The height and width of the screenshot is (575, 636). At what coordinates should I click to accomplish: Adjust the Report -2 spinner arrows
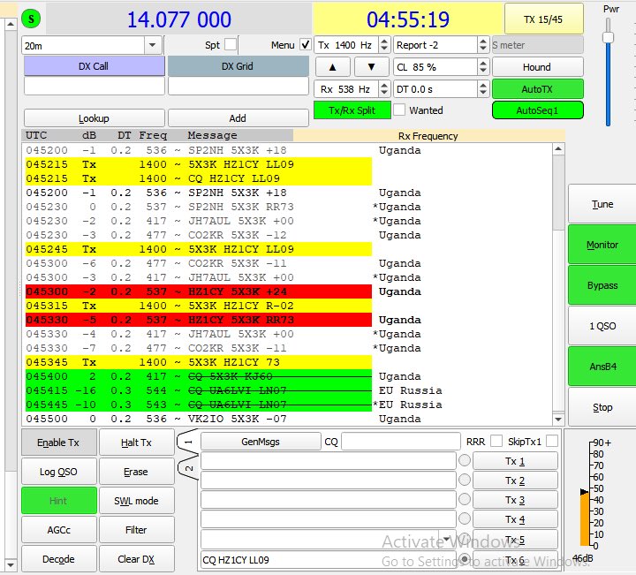coord(482,45)
